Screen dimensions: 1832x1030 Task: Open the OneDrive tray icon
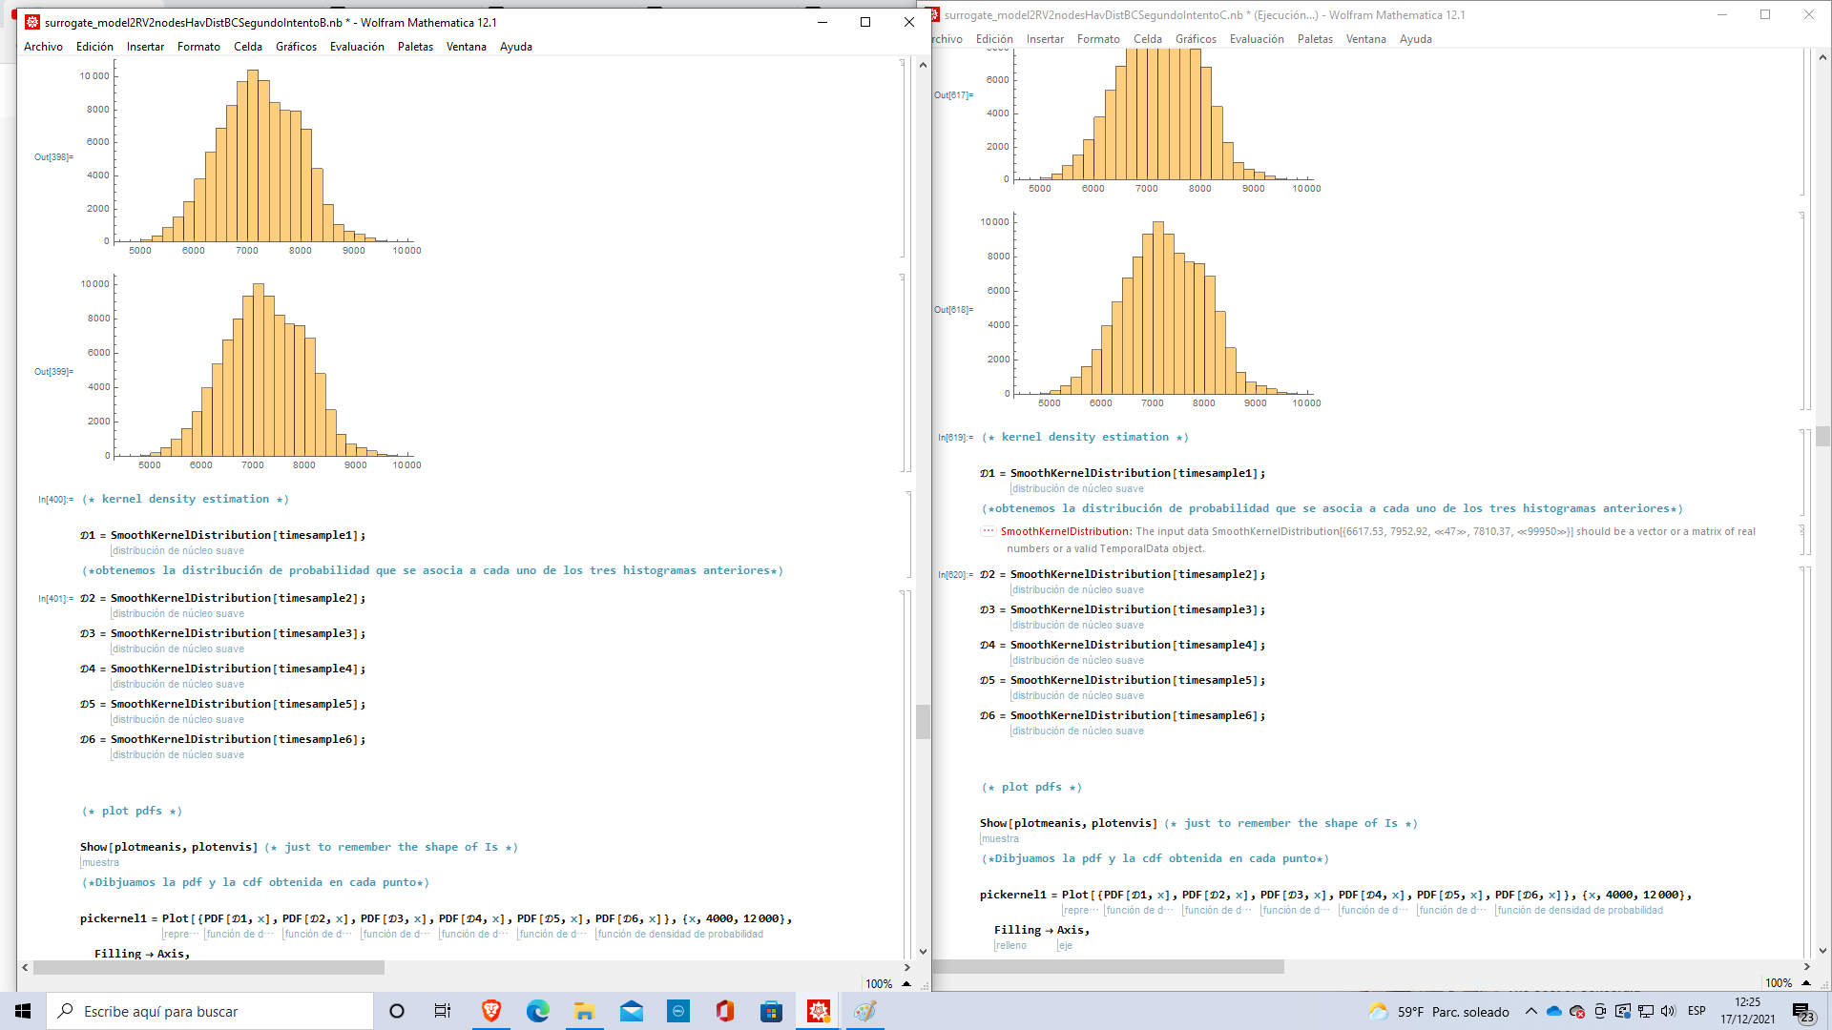coord(1554,1011)
